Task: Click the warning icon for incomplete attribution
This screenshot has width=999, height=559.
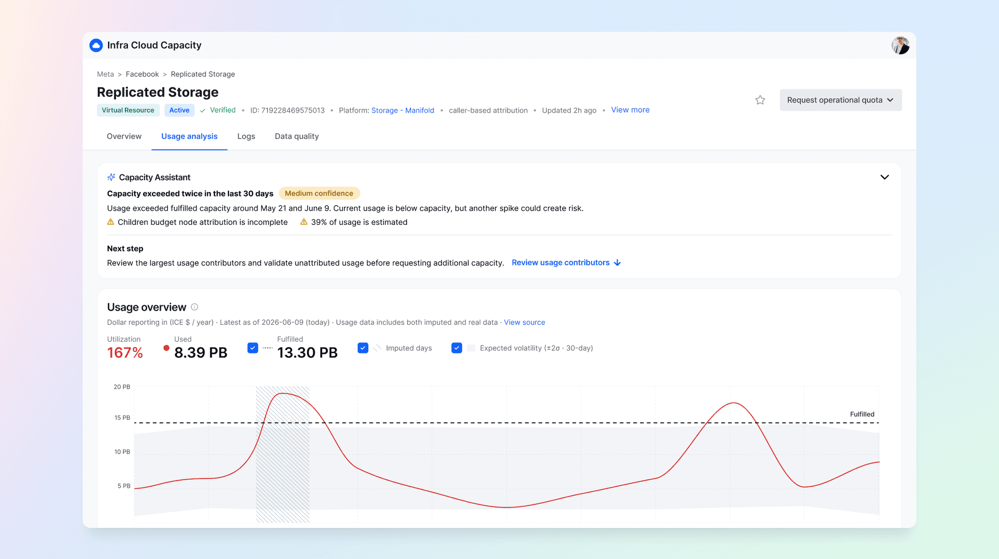Action: click(x=111, y=222)
